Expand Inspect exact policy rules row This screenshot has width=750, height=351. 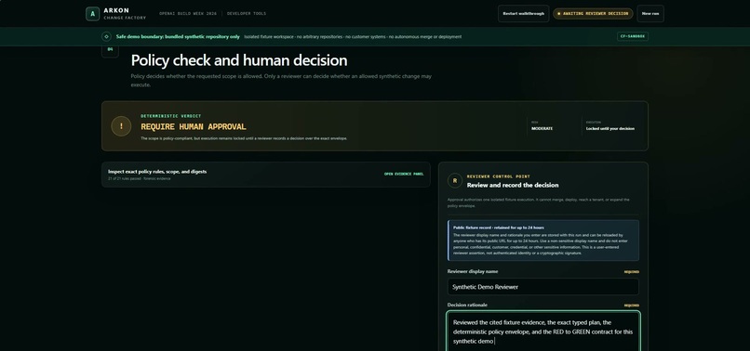[x=266, y=175]
